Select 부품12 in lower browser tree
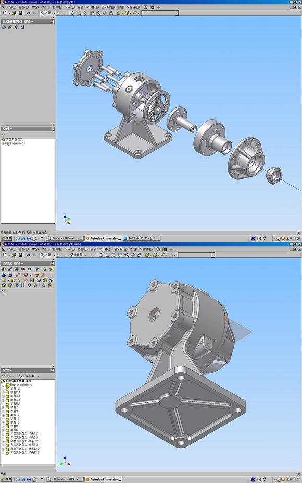The width and height of the screenshot is (302, 483). point(15,422)
